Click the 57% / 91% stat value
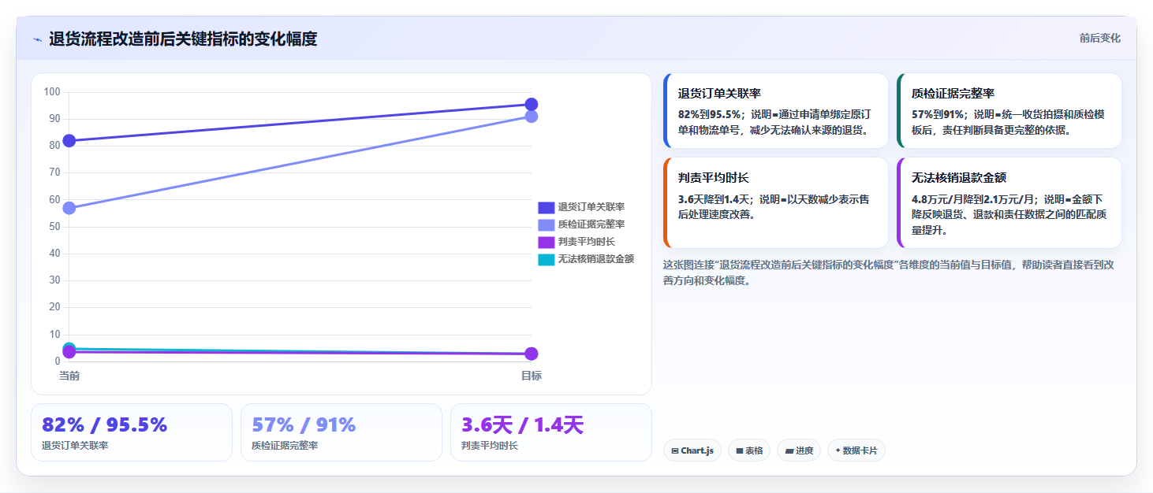1153x493 pixels. coord(304,425)
